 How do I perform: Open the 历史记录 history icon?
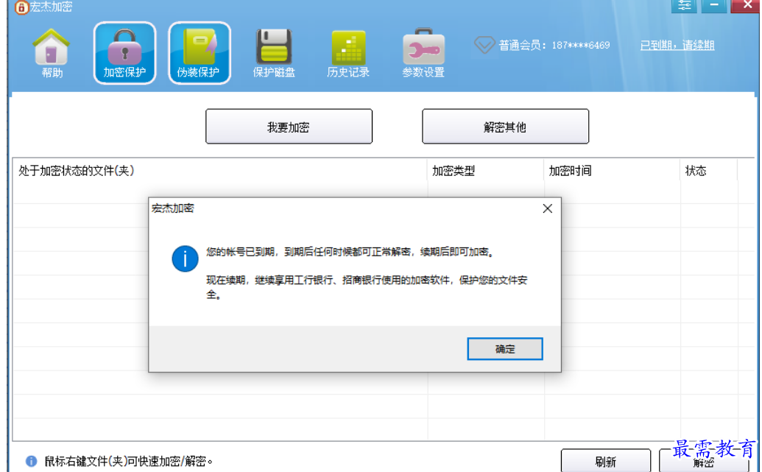tap(348, 52)
